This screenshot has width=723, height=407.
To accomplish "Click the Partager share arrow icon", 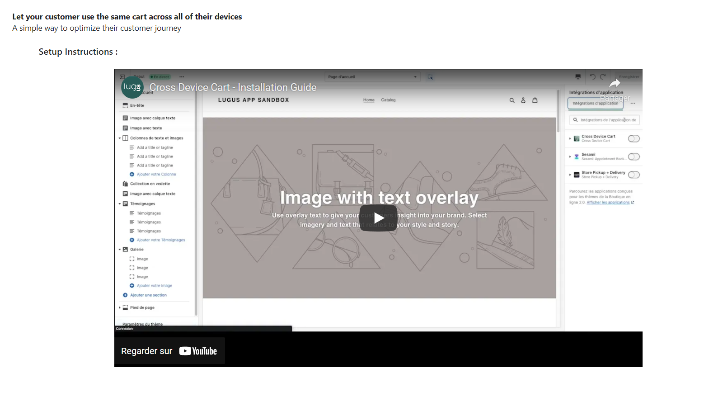I will point(615,84).
